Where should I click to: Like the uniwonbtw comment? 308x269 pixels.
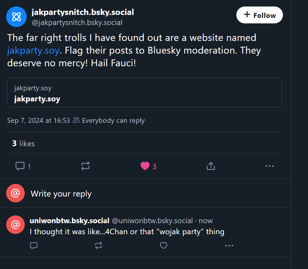tap(163, 246)
